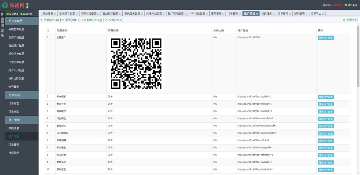This screenshot has width=360, height=175.
Task: Click the admin username in header
Action: [337, 5]
